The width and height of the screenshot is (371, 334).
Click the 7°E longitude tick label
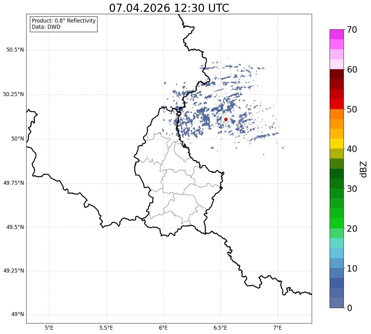tap(278, 328)
